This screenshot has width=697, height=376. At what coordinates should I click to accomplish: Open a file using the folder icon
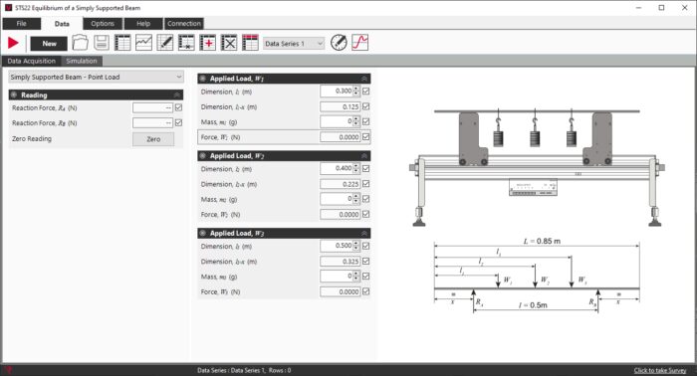[80, 43]
